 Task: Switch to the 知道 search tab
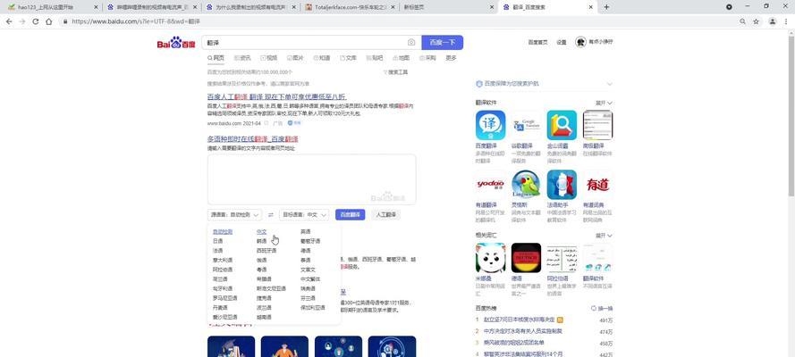321,58
